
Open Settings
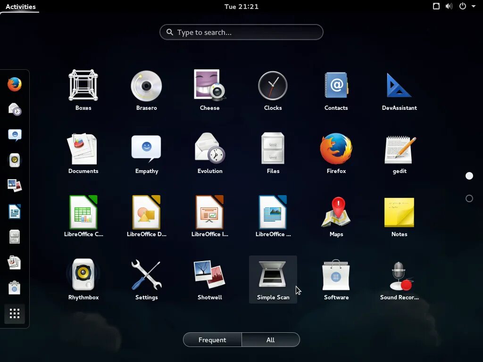pyautogui.click(x=146, y=279)
